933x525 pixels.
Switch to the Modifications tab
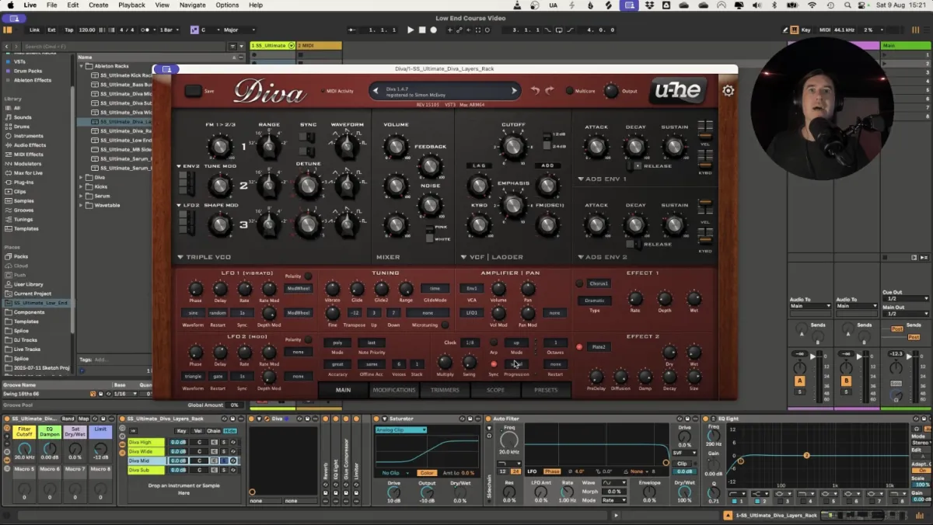(394, 390)
